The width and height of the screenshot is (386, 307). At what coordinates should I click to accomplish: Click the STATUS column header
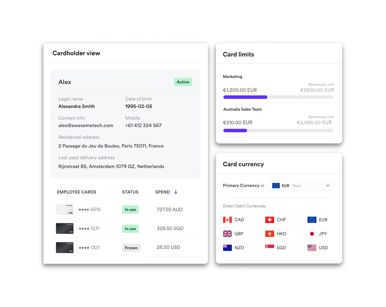(x=130, y=192)
